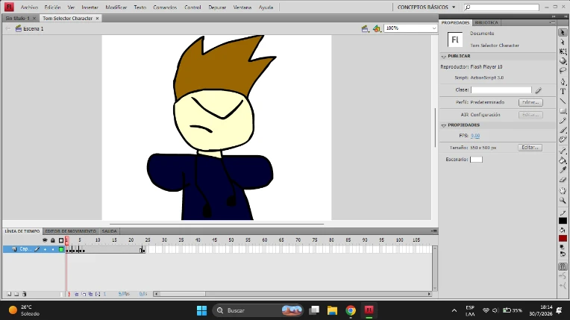Click the pencil icon beside Clase field
Viewport: 570px width, 320px height.
point(539,90)
